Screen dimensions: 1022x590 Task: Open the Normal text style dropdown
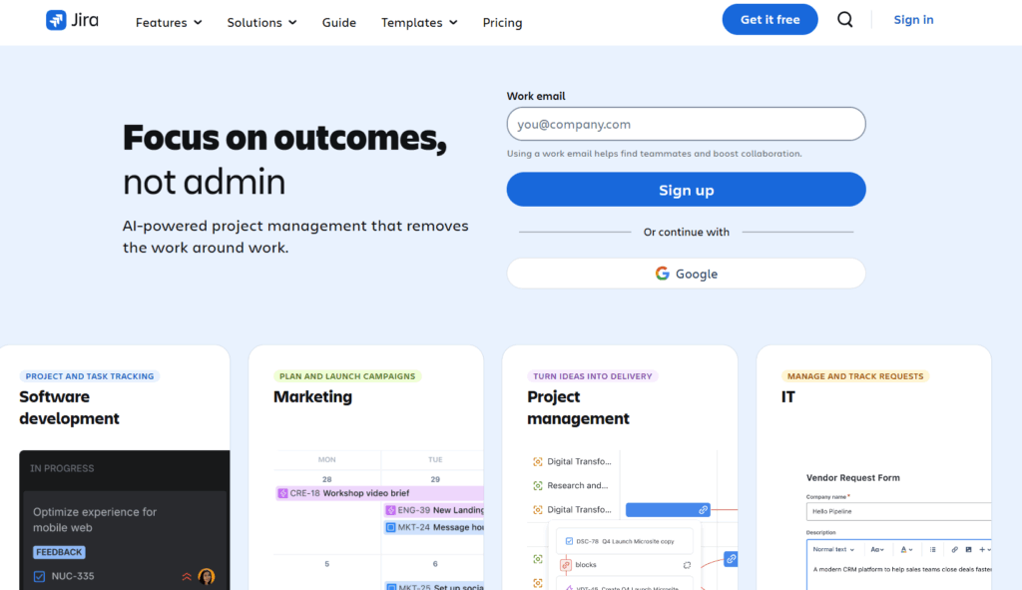click(833, 549)
